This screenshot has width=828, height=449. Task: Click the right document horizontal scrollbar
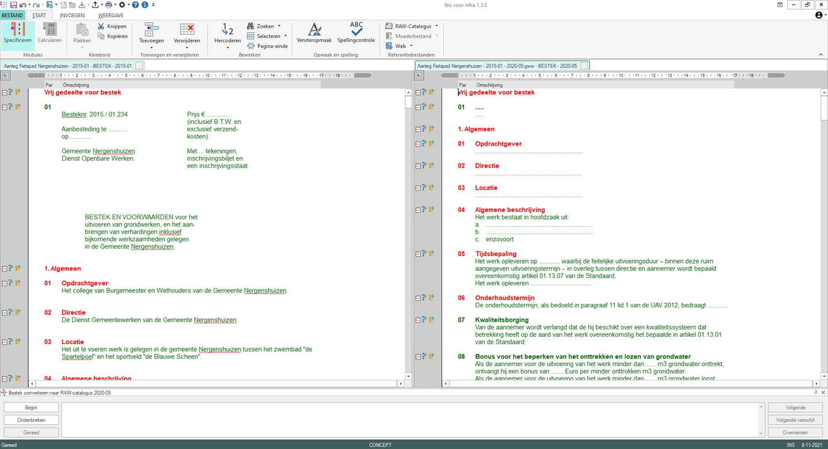pos(631,383)
